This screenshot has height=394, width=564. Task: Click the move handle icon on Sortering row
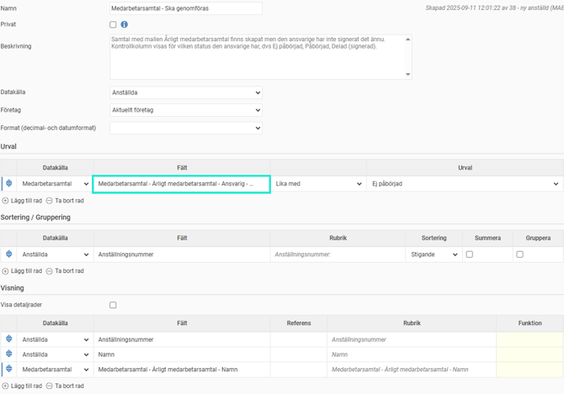[x=9, y=255]
